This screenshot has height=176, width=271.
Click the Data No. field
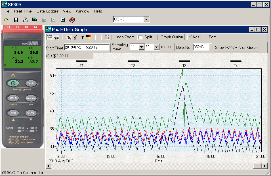coord(201,47)
